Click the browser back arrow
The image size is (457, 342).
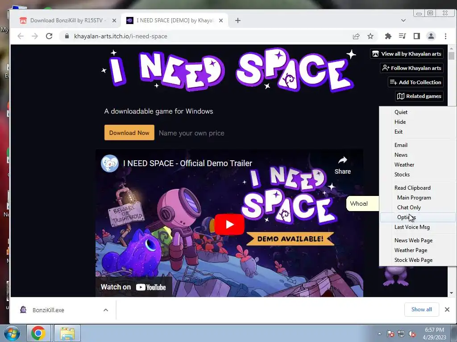click(21, 36)
